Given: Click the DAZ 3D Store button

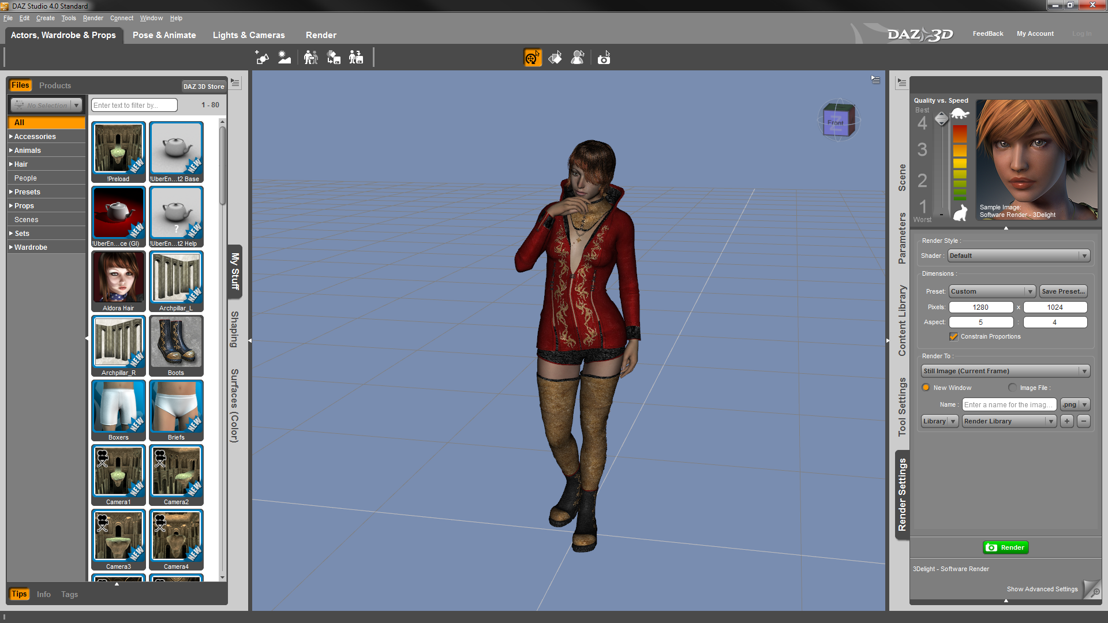Looking at the screenshot, I should [203, 87].
